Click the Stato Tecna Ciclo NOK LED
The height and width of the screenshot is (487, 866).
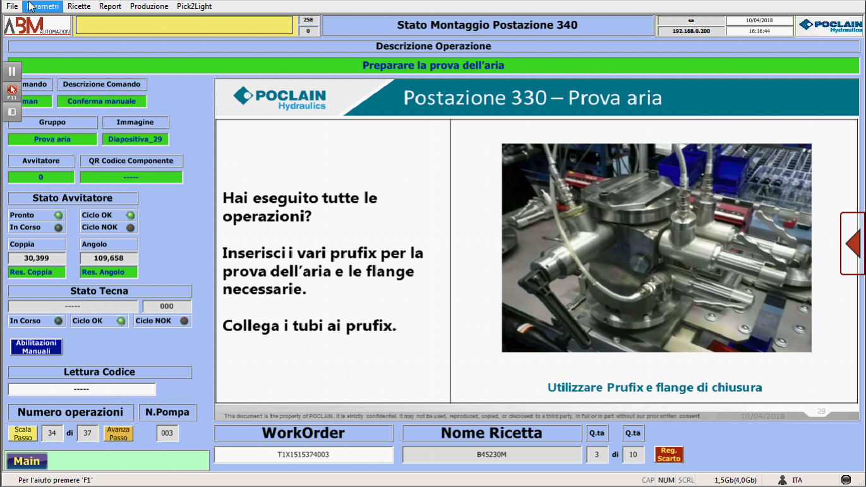[x=184, y=321]
